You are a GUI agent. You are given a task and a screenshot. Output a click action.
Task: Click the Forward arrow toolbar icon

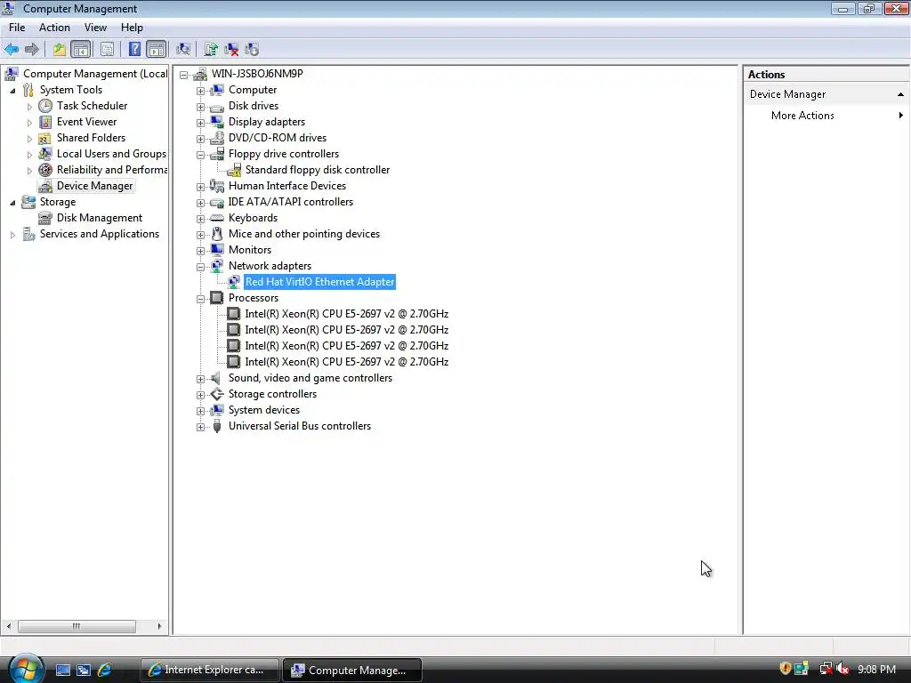click(x=32, y=50)
